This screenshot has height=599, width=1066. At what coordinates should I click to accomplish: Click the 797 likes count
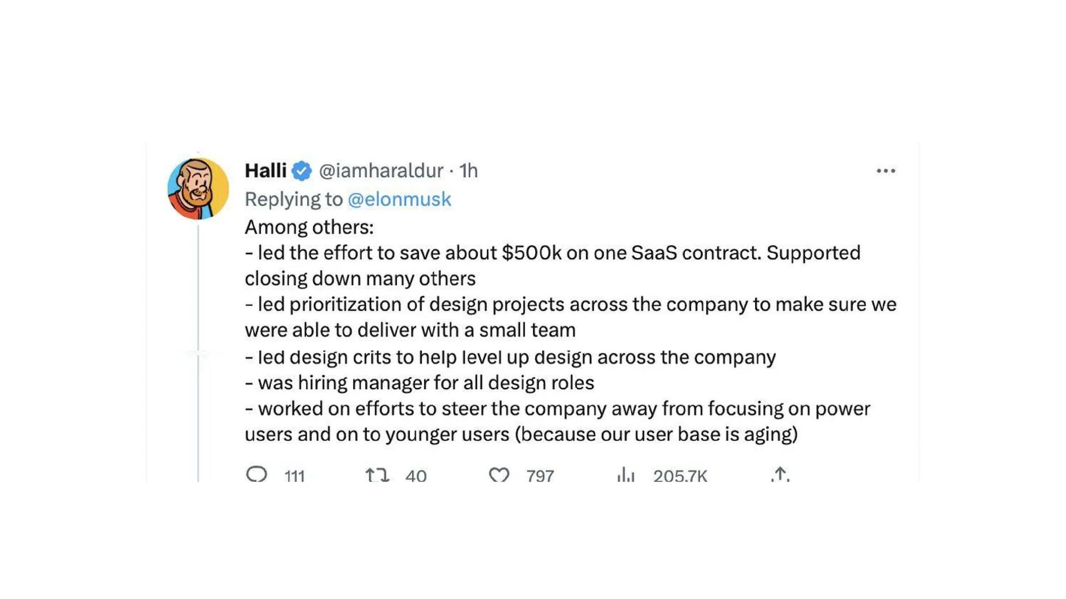(540, 476)
